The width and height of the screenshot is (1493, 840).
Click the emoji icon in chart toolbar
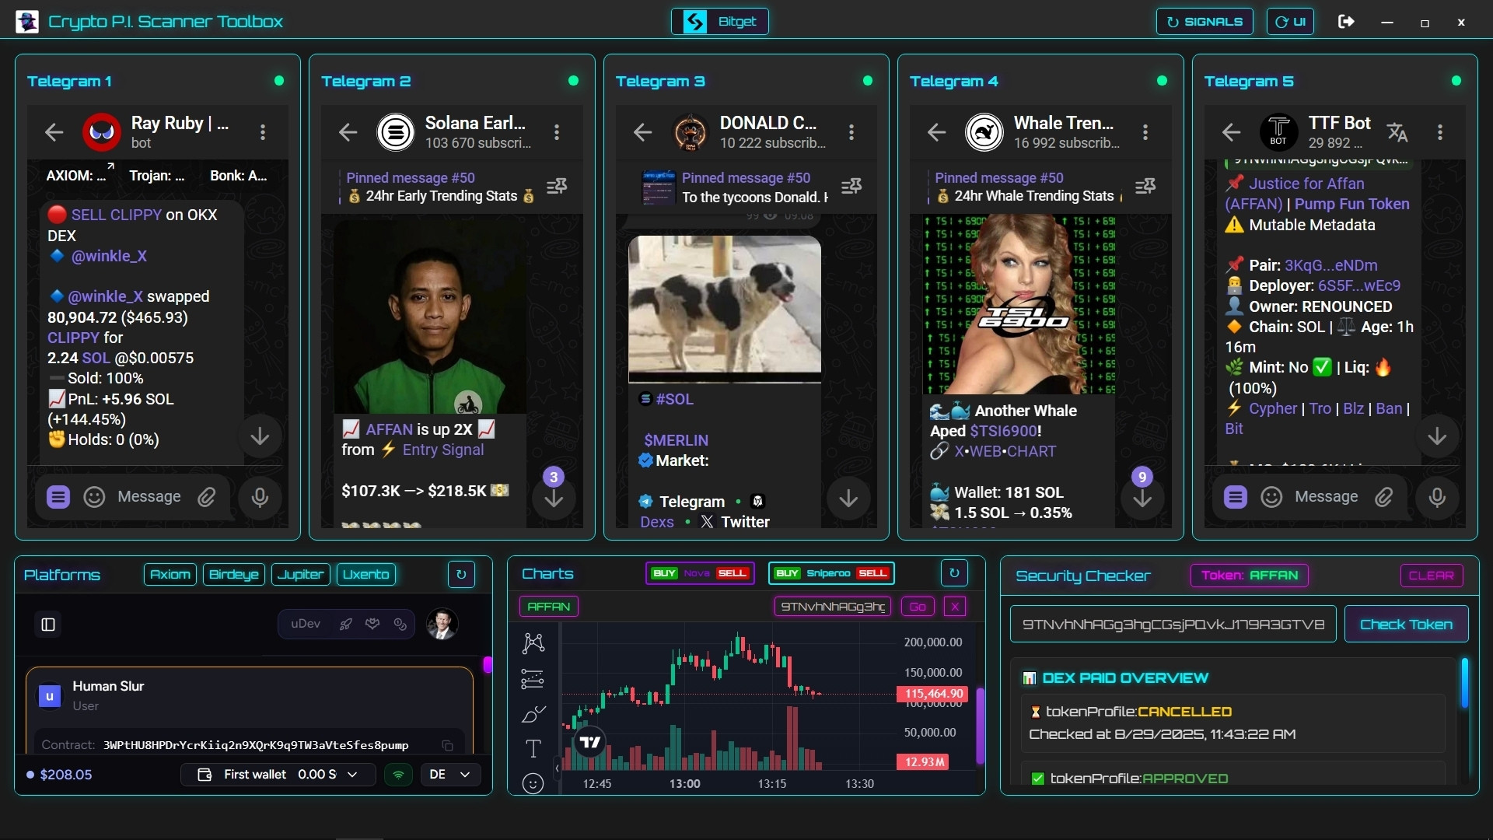click(533, 782)
